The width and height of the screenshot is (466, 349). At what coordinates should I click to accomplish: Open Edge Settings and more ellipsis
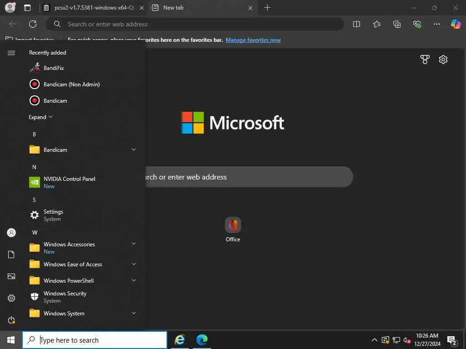(x=436, y=24)
